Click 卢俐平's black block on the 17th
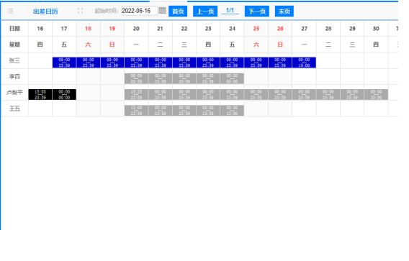Viewport: 409px width, 261px height. 64,95
